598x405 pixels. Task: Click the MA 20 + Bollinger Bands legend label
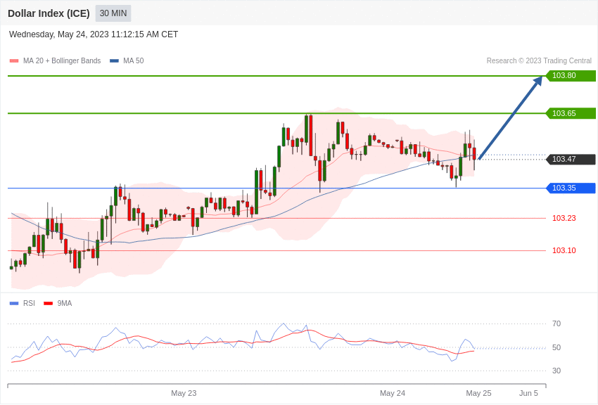[62, 60]
